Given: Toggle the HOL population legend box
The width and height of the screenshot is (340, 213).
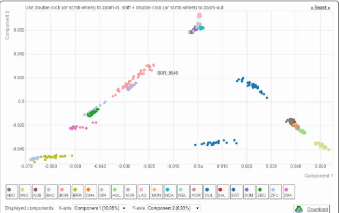Looking at the screenshot, I should point(117,192).
